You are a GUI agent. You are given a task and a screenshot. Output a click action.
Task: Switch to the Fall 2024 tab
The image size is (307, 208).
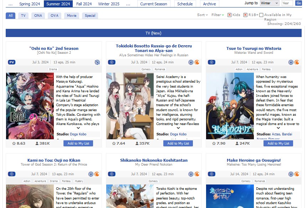84,4
